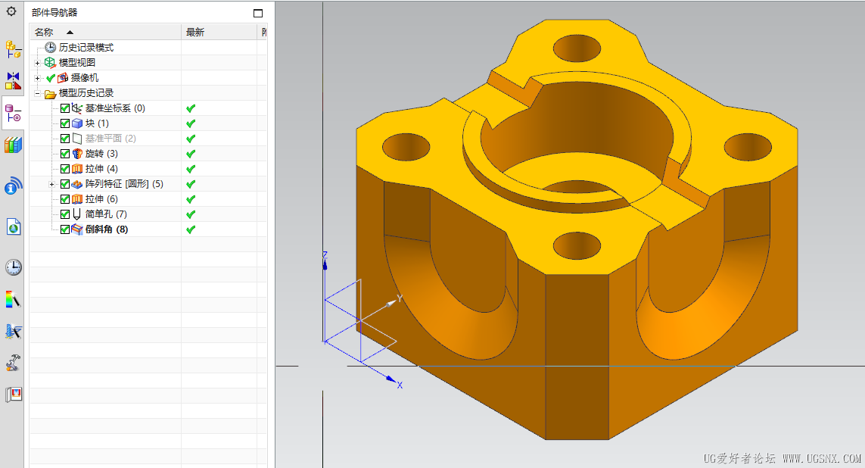The image size is (865, 468).
Task: Open the Assembly Navigator tab
Action: pyautogui.click(x=13, y=49)
